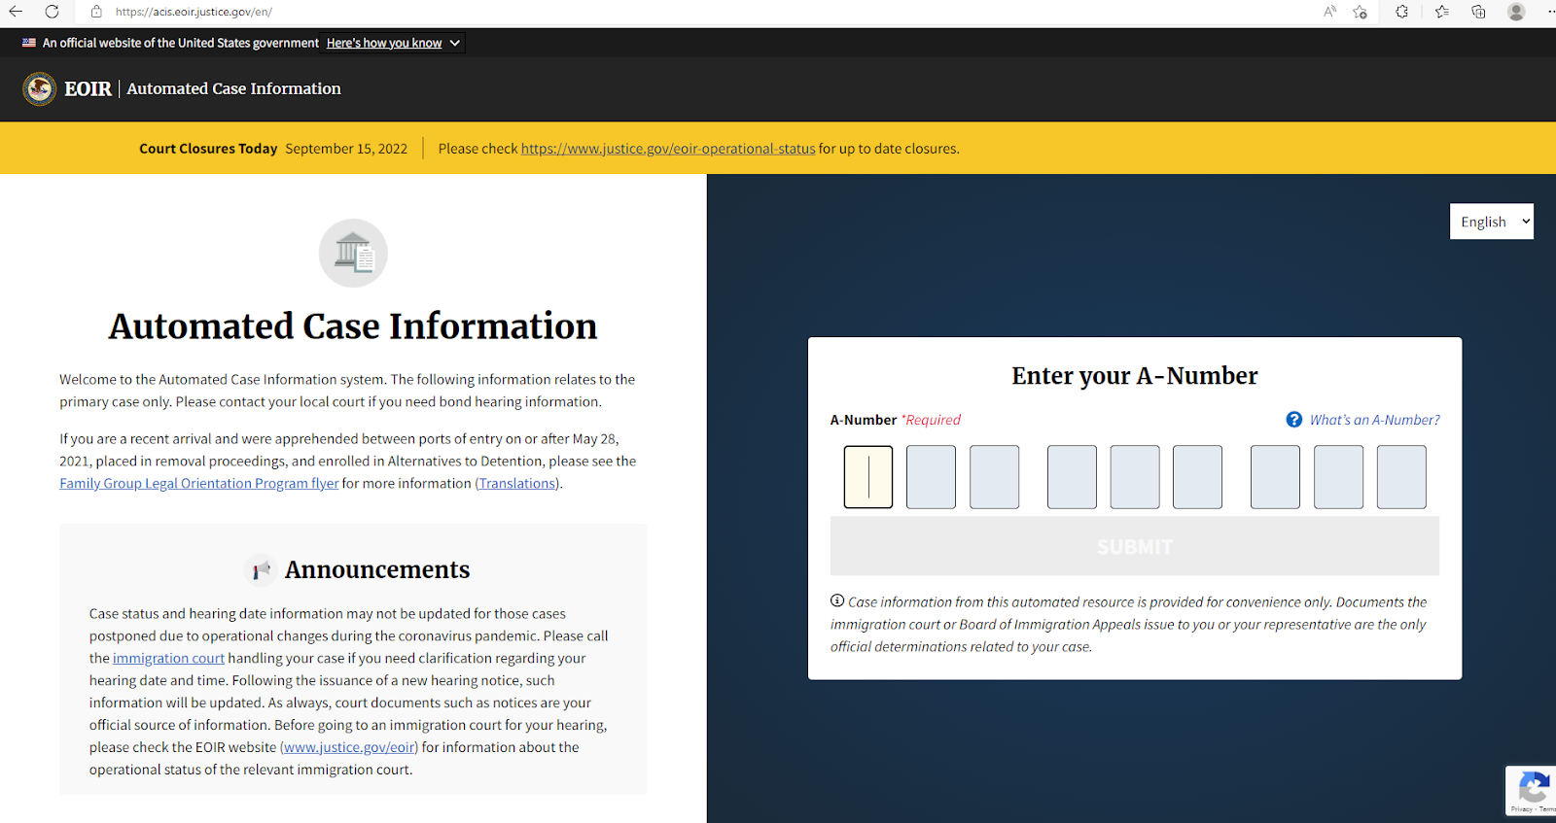Click the reCAPTCHA badge
Screen dimensions: 1556x823
[x=1532, y=791]
